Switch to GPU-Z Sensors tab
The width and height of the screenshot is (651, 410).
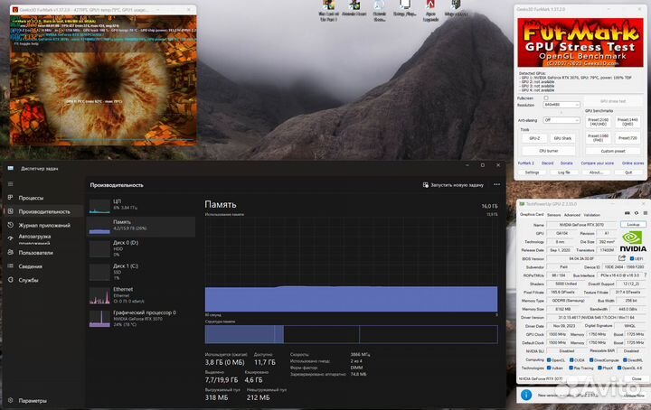553,215
